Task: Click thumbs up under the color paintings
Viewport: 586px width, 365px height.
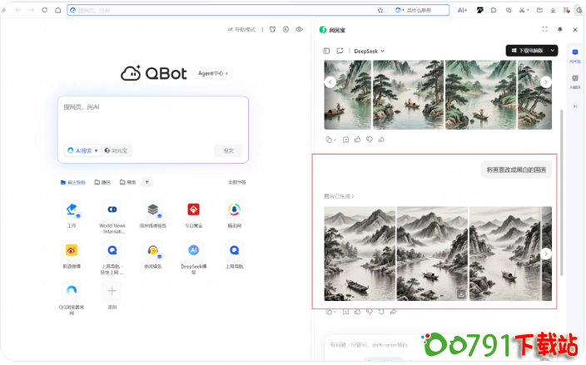Action: [357, 140]
